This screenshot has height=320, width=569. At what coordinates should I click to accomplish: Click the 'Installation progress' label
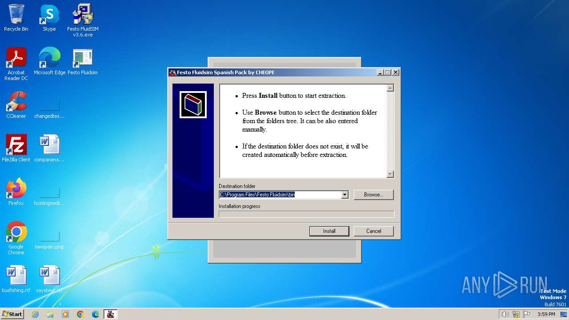[x=240, y=206]
